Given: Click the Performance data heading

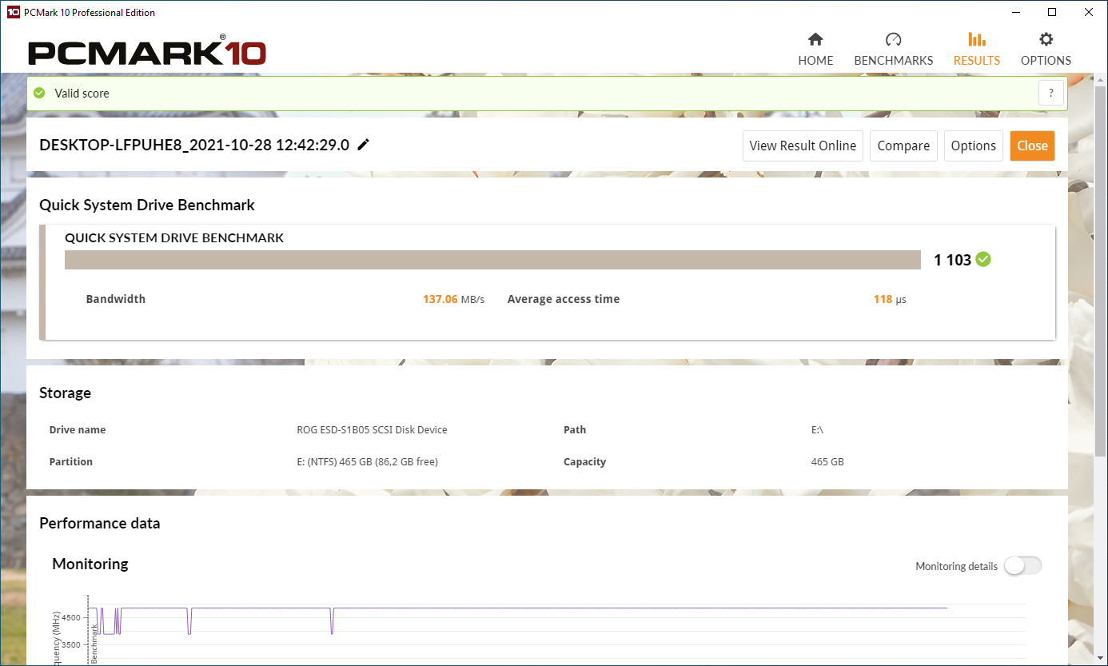Looking at the screenshot, I should [100, 523].
